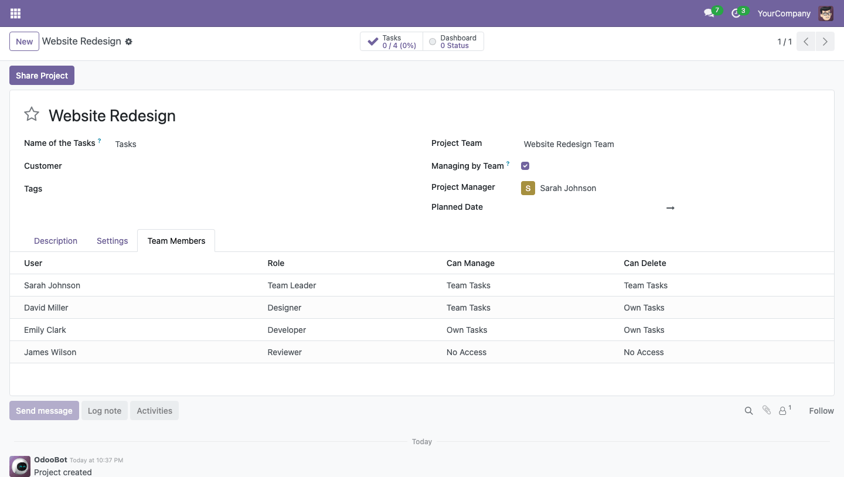Open the Tasks 0 / 4 progress button
Image resolution: width=844 pixels, height=477 pixels.
(x=392, y=42)
